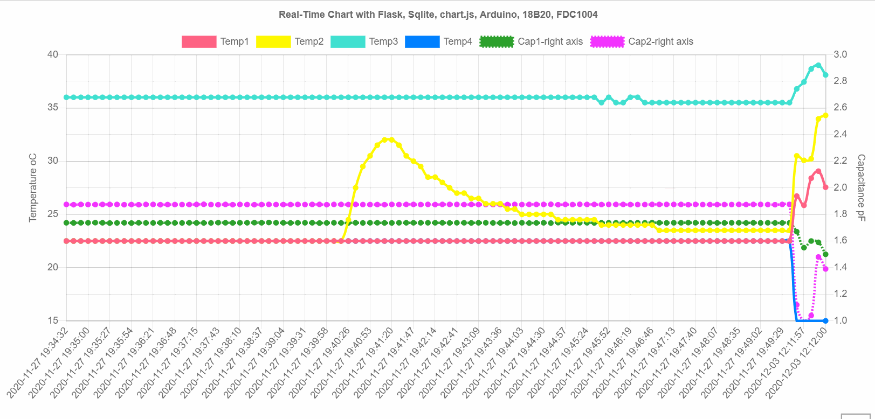Select the peak Temp2 data point near 32
Image resolution: width=875 pixels, height=419 pixels.
pos(384,140)
